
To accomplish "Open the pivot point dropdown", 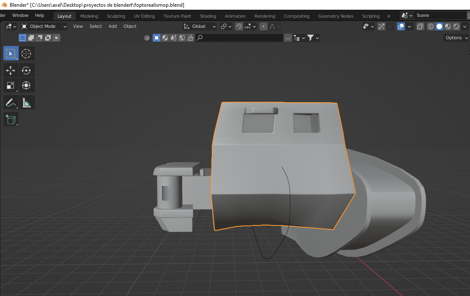I will [x=226, y=26].
